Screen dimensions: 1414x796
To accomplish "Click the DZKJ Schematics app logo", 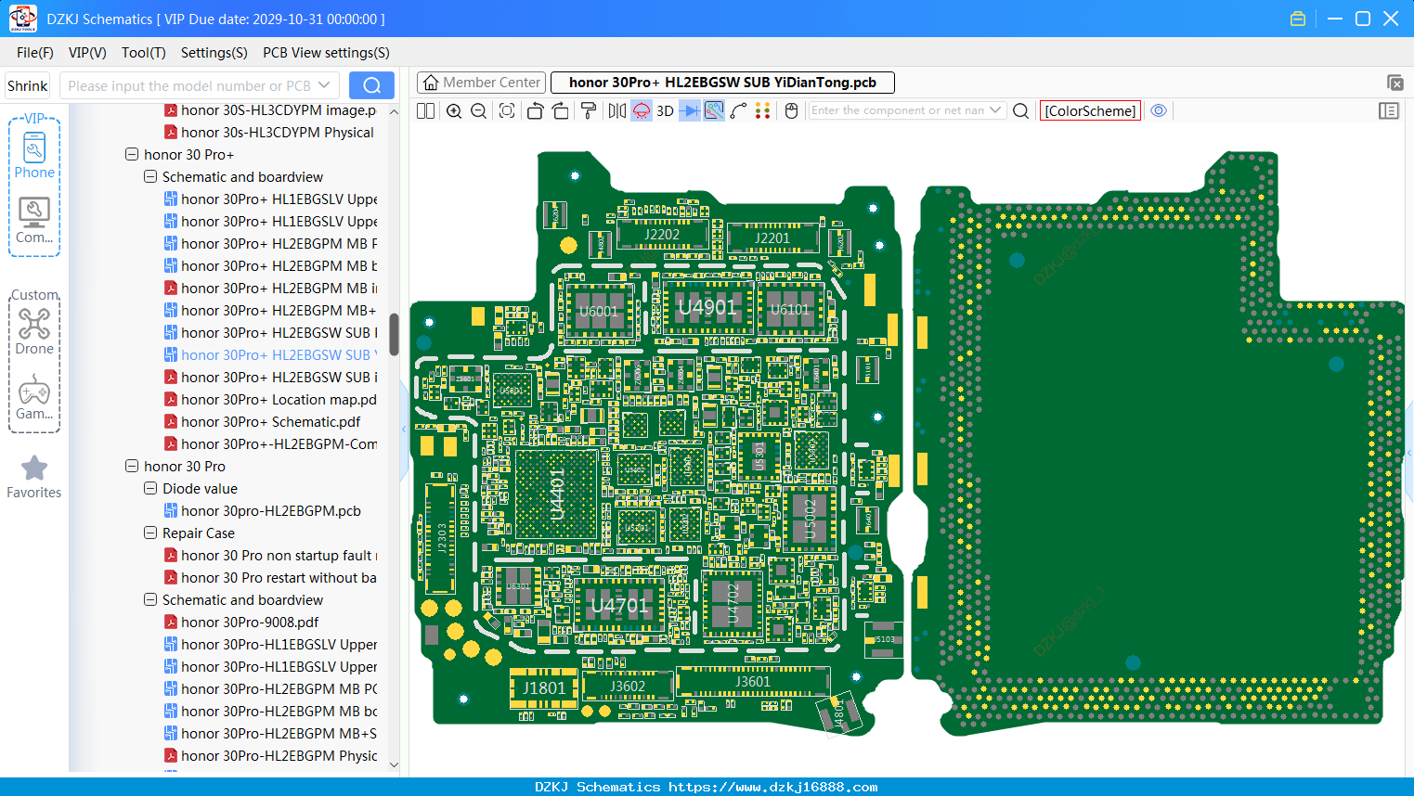I will tap(22, 19).
